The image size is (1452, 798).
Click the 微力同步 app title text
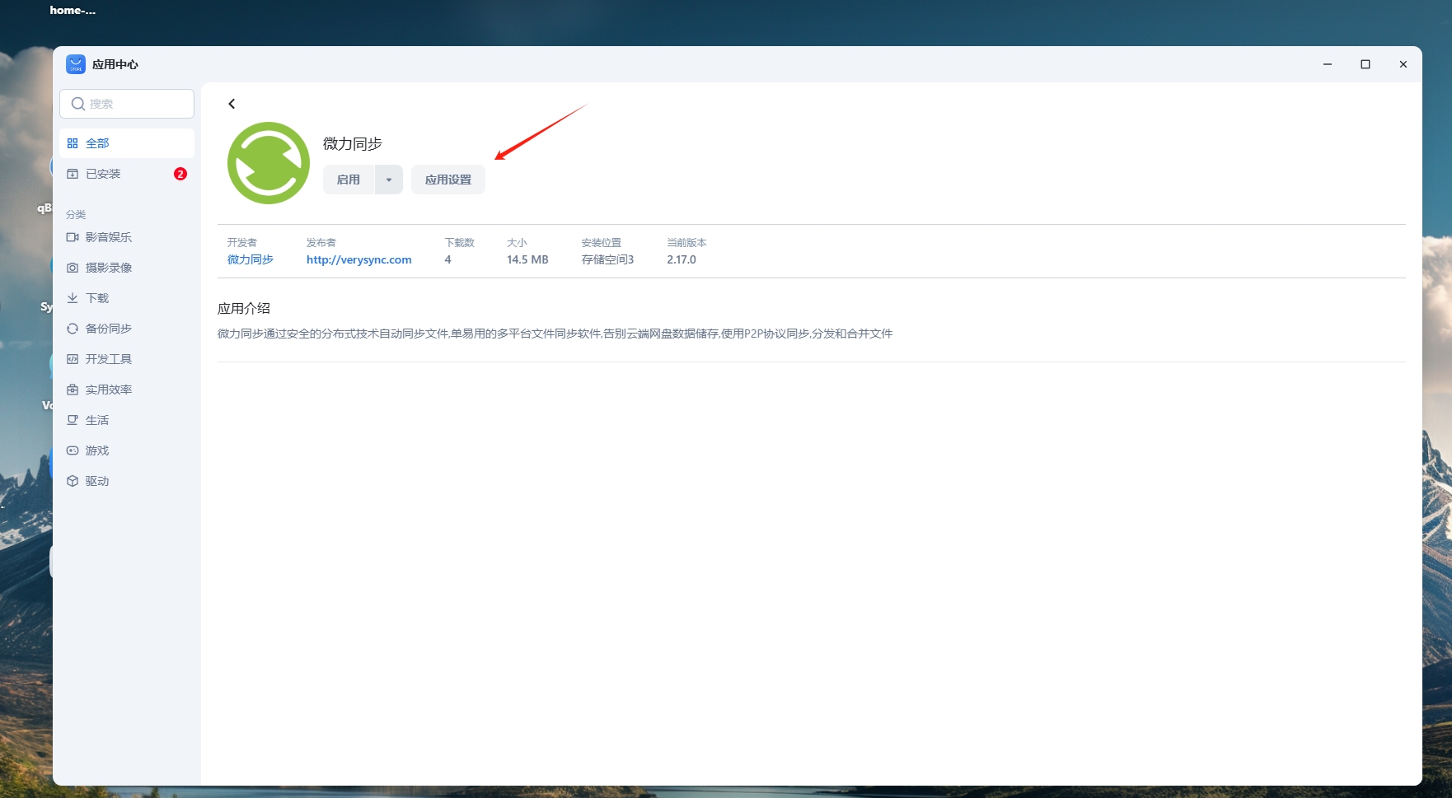tap(353, 144)
